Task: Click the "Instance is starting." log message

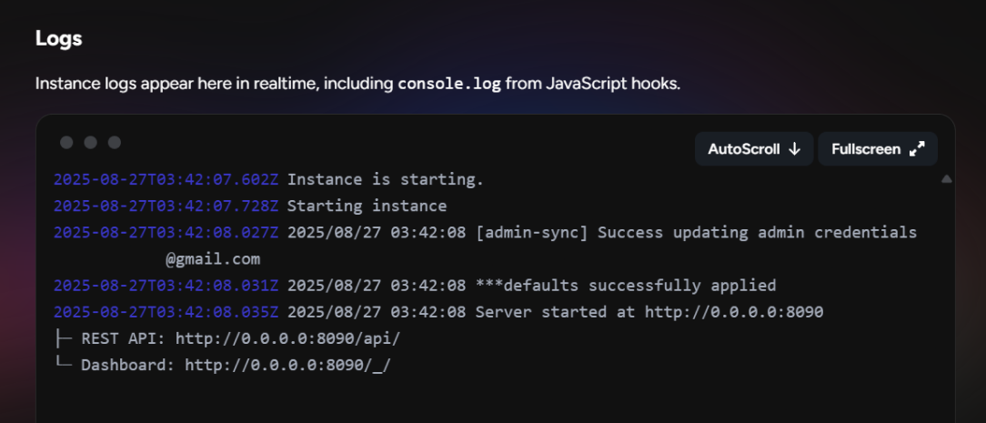Action: pos(386,180)
